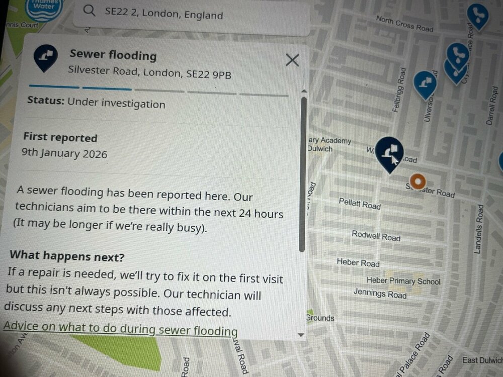Click the panel scrollbar up arrow
Screen dimensions: 503x377
(304, 91)
